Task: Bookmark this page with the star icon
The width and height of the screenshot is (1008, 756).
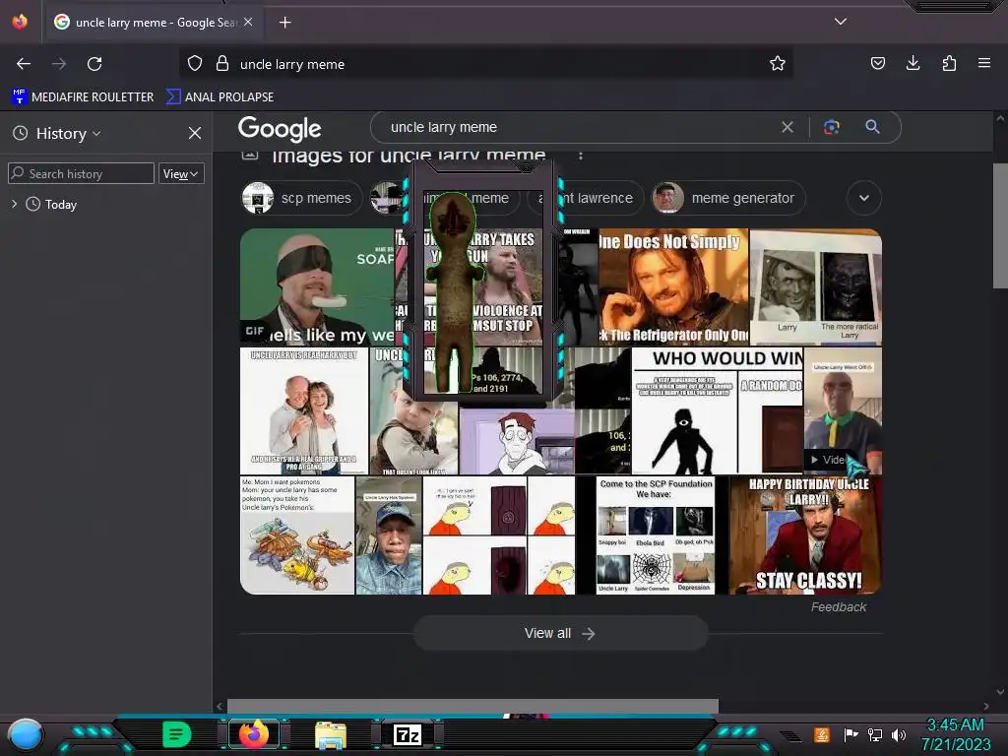Action: click(778, 63)
